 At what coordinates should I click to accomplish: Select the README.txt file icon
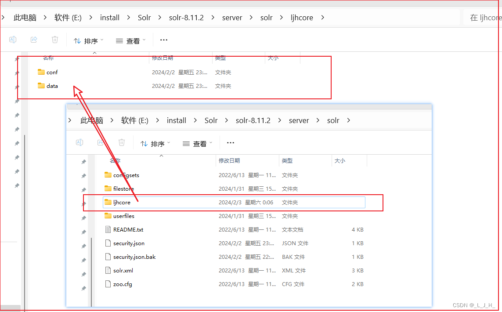108,229
